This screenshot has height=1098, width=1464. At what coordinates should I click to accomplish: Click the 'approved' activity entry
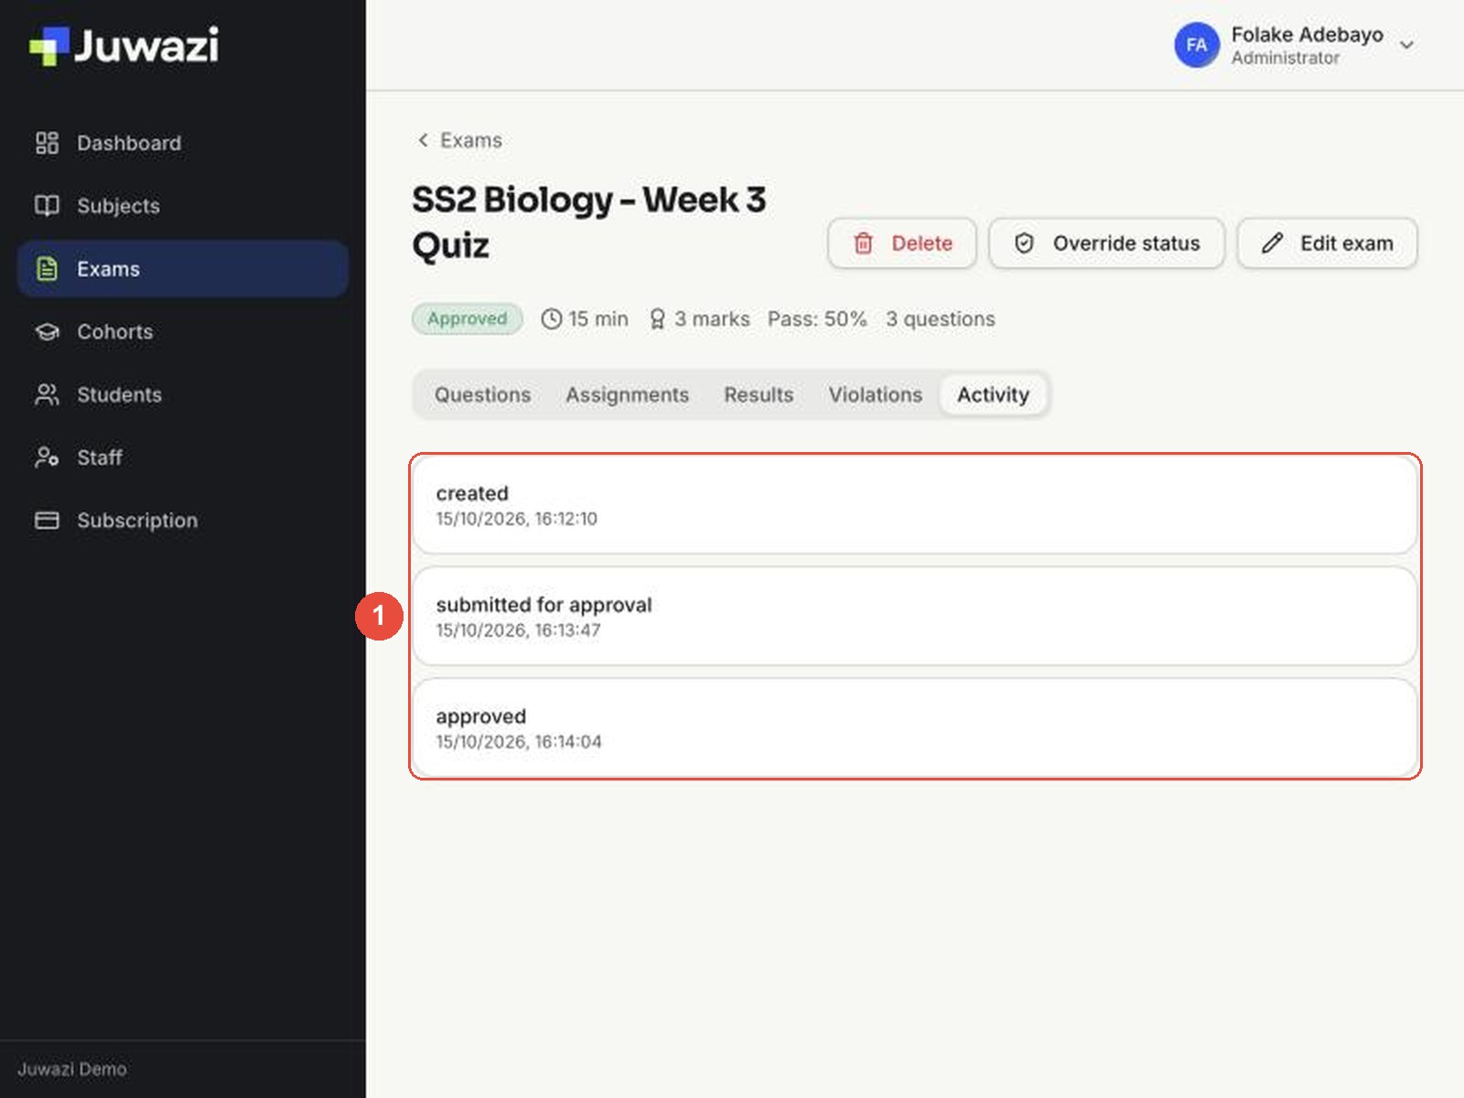[915, 727]
